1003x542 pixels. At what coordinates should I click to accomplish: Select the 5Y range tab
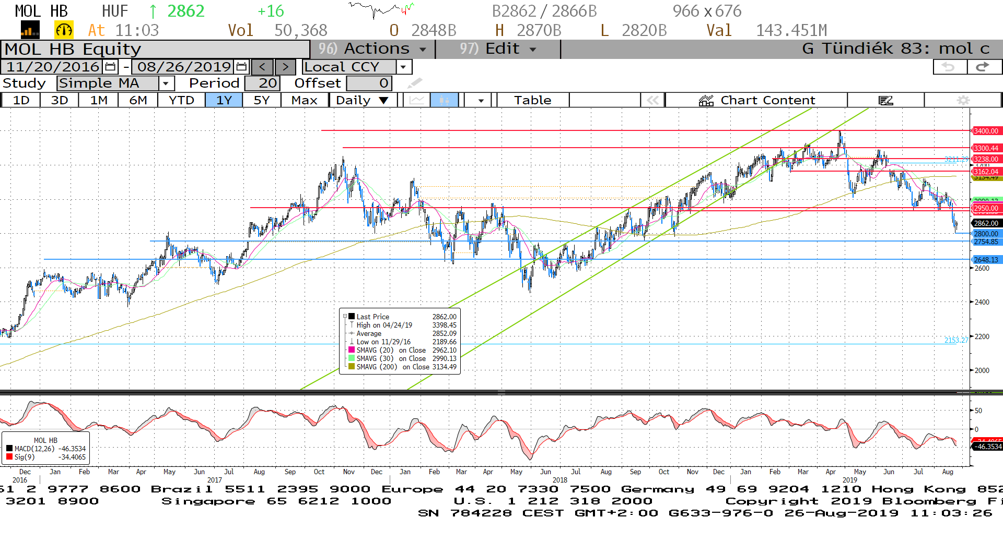coord(262,100)
